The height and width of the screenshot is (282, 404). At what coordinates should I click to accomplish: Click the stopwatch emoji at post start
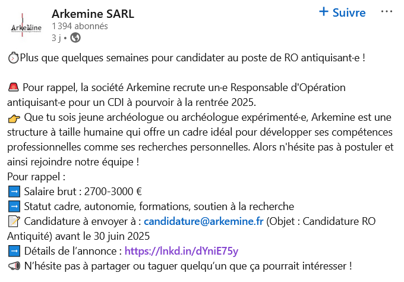pyautogui.click(x=14, y=58)
